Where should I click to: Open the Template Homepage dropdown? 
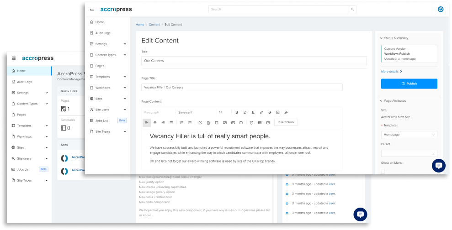(x=409, y=135)
